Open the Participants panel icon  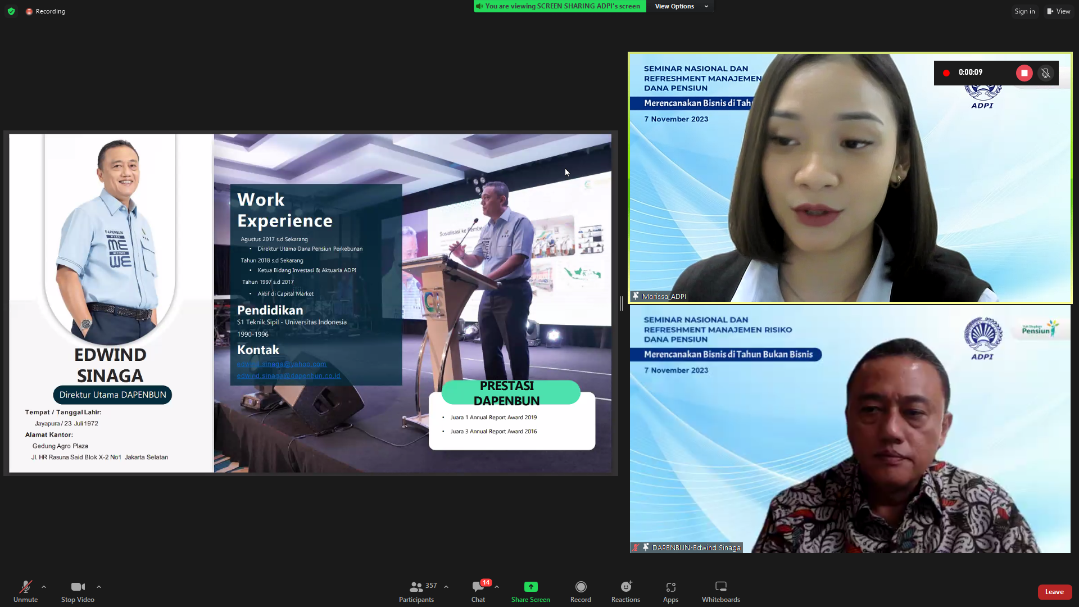(x=416, y=587)
